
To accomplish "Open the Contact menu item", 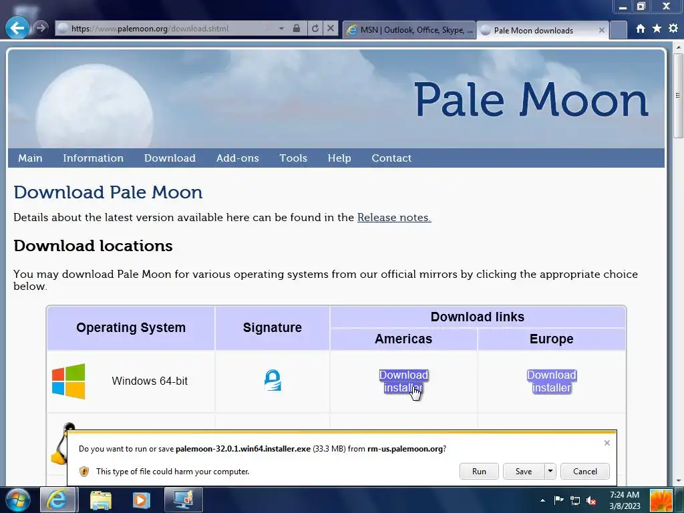I will coord(391,158).
